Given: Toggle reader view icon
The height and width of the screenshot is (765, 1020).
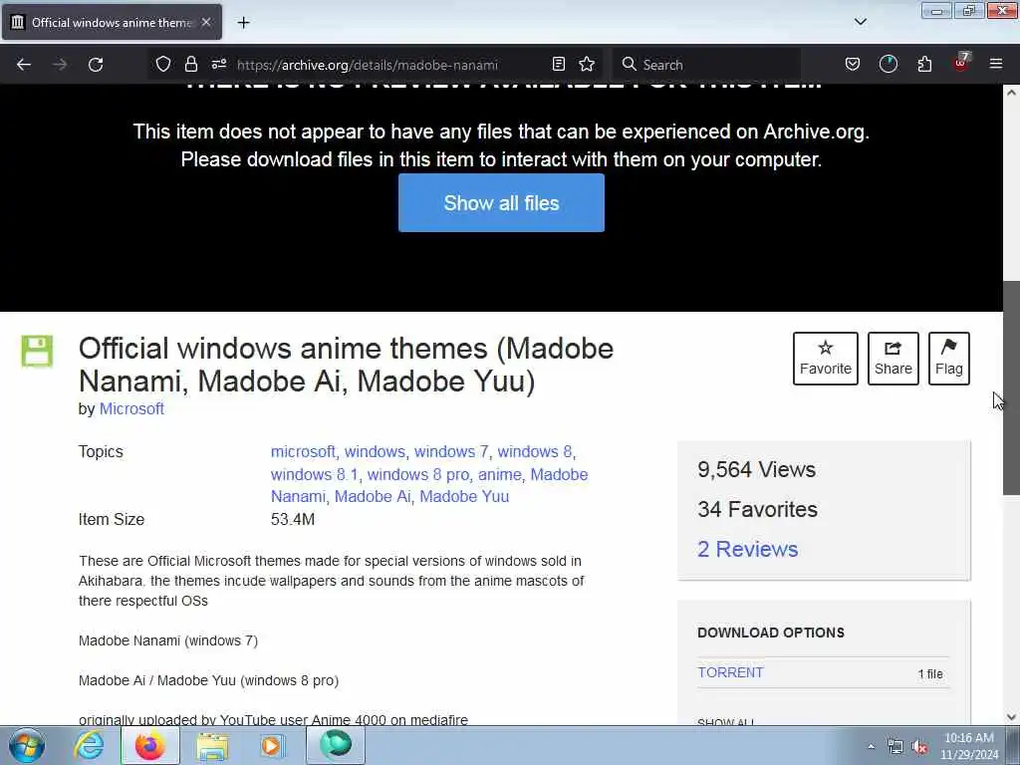Looking at the screenshot, I should pyautogui.click(x=558, y=64).
